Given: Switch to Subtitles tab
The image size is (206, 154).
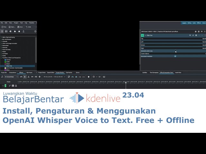Looking at the screenshot, I should tap(145, 73).
